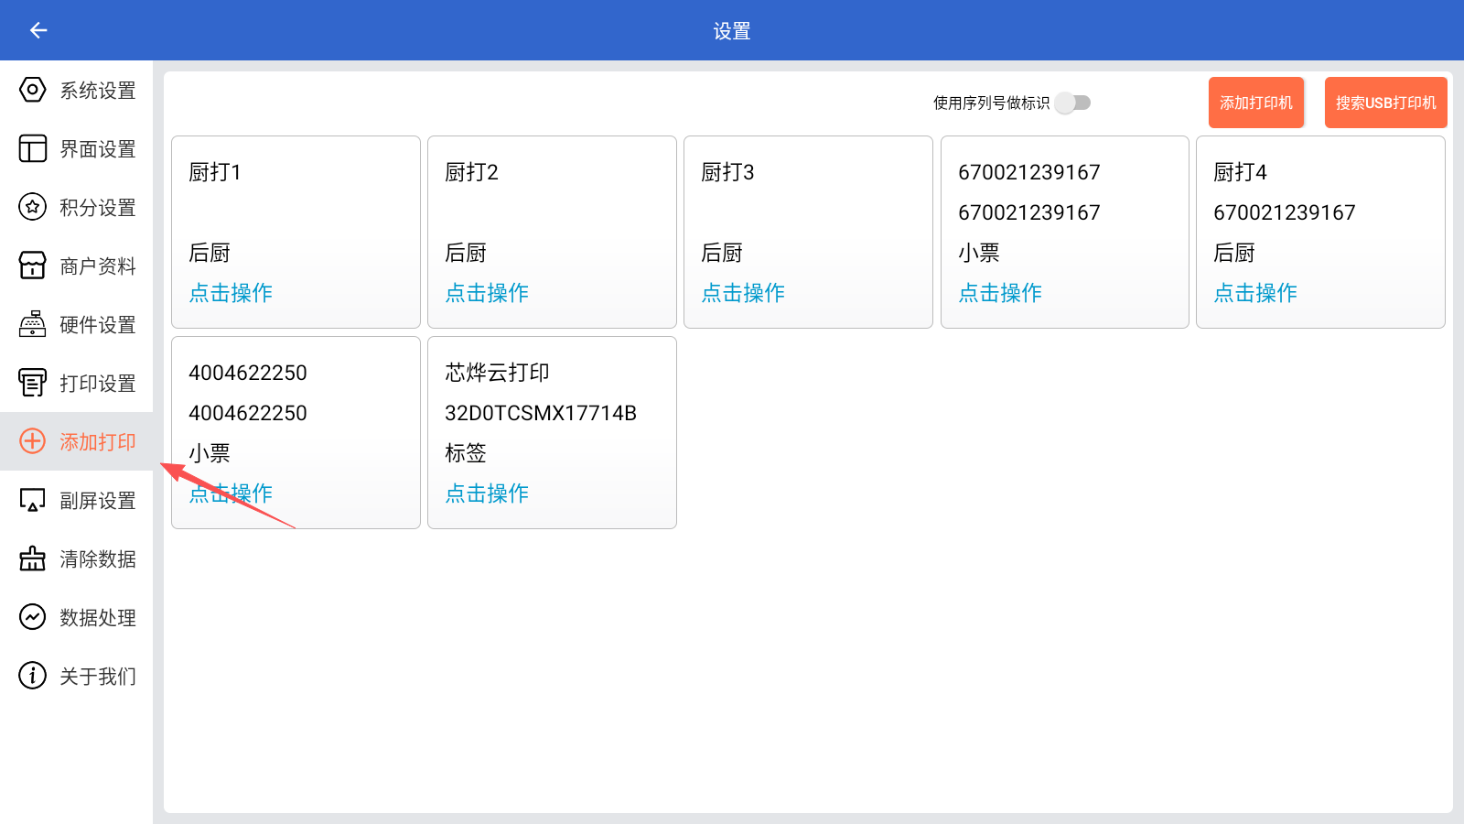The width and height of the screenshot is (1464, 824).
Task: Select Hardware Settings cash register icon
Action: (x=32, y=324)
